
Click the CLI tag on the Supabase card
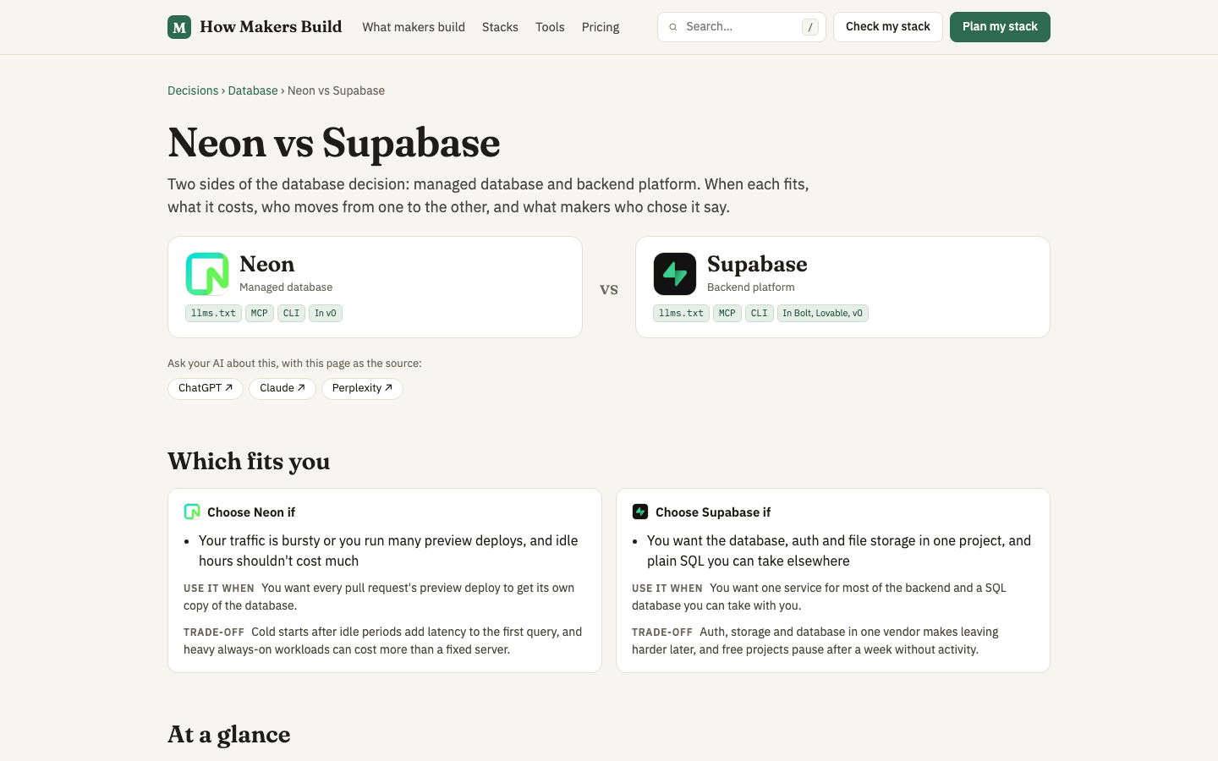tap(760, 313)
